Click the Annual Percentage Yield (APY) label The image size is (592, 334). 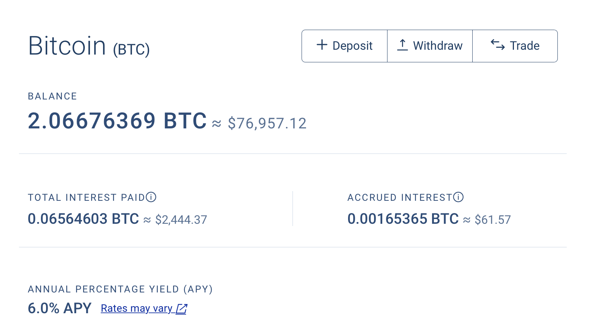click(x=120, y=289)
